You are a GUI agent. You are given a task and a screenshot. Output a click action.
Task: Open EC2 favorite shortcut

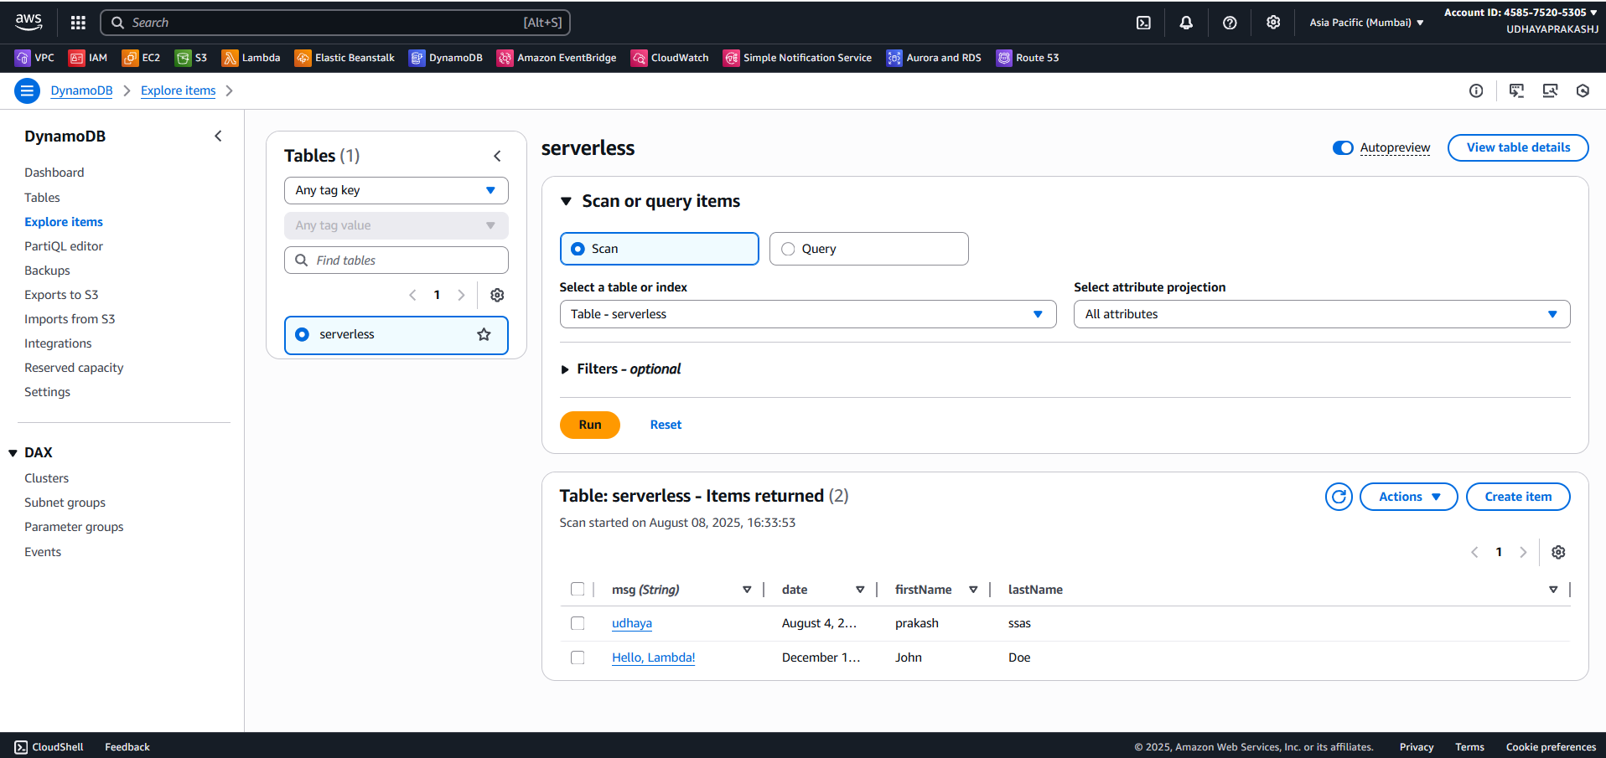[x=141, y=58]
